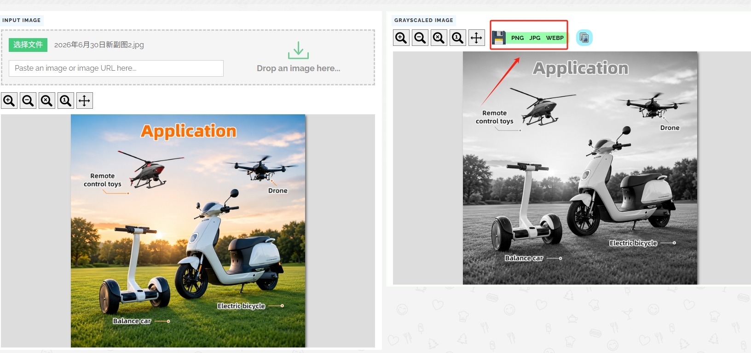Reset zoom (x magnifier) for input image

click(47, 101)
